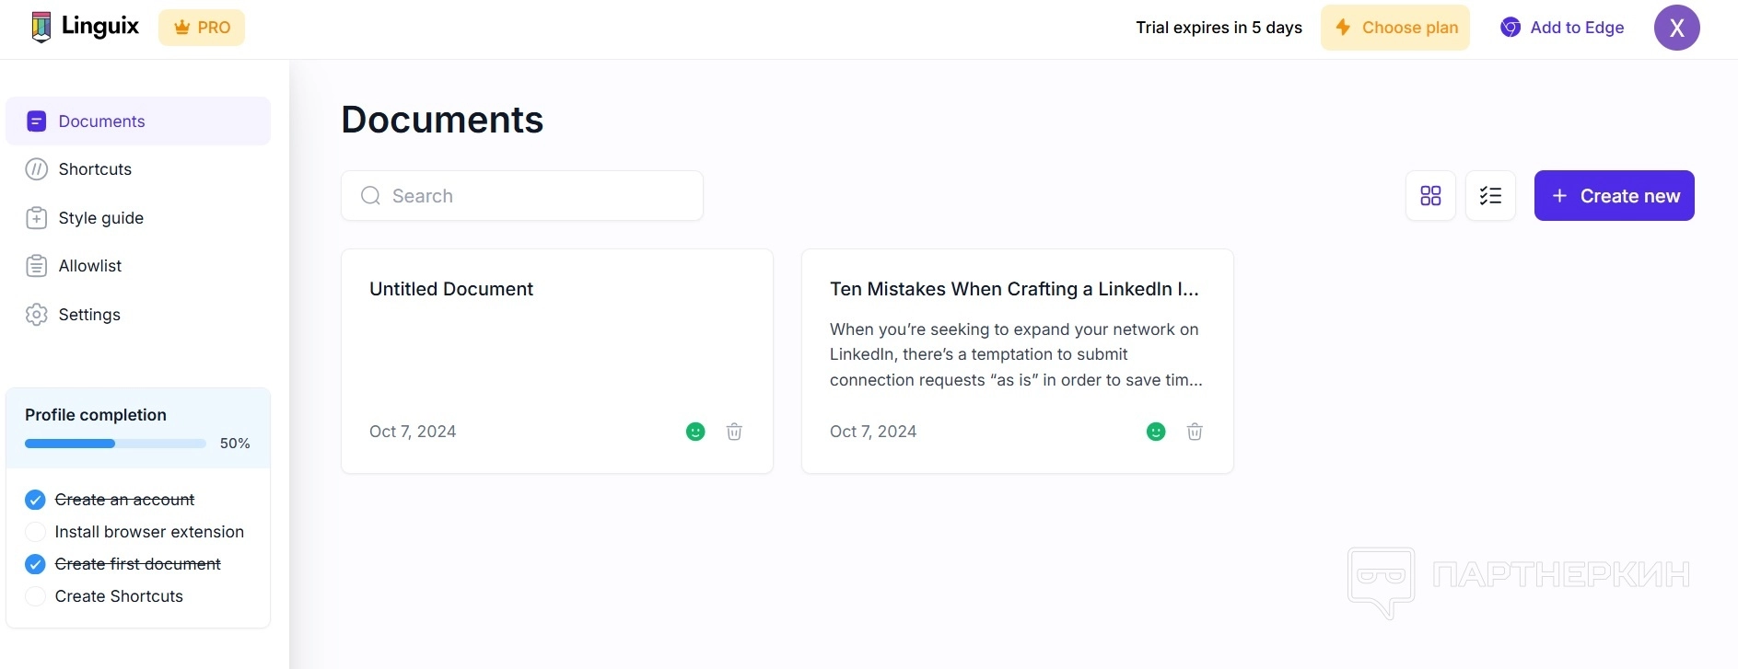The height and width of the screenshot is (669, 1738).
Task: Toggle the Install browser extension checkbox
Action: [35, 532]
